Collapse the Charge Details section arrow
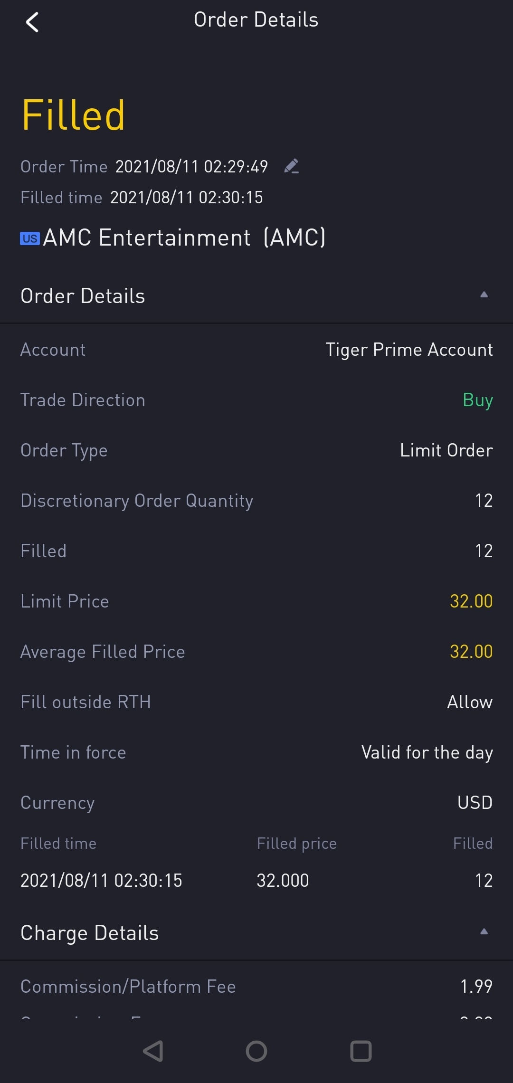This screenshot has width=513, height=1083. pos(484,932)
